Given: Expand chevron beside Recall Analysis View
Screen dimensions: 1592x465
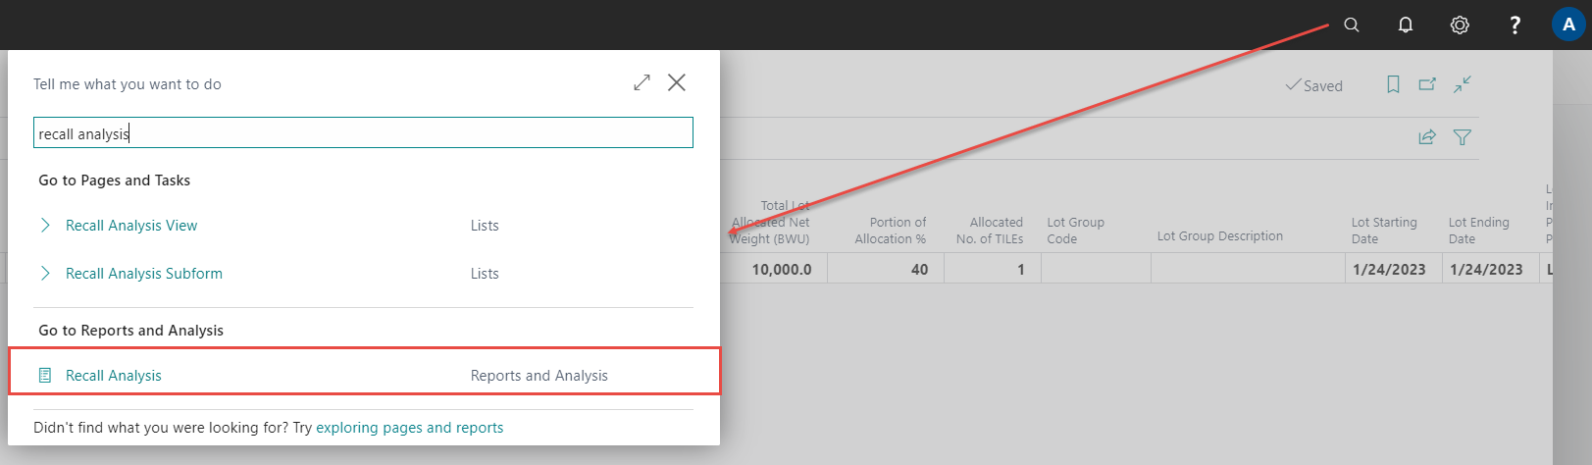Looking at the screenshot, I should (x=45, y=226).
